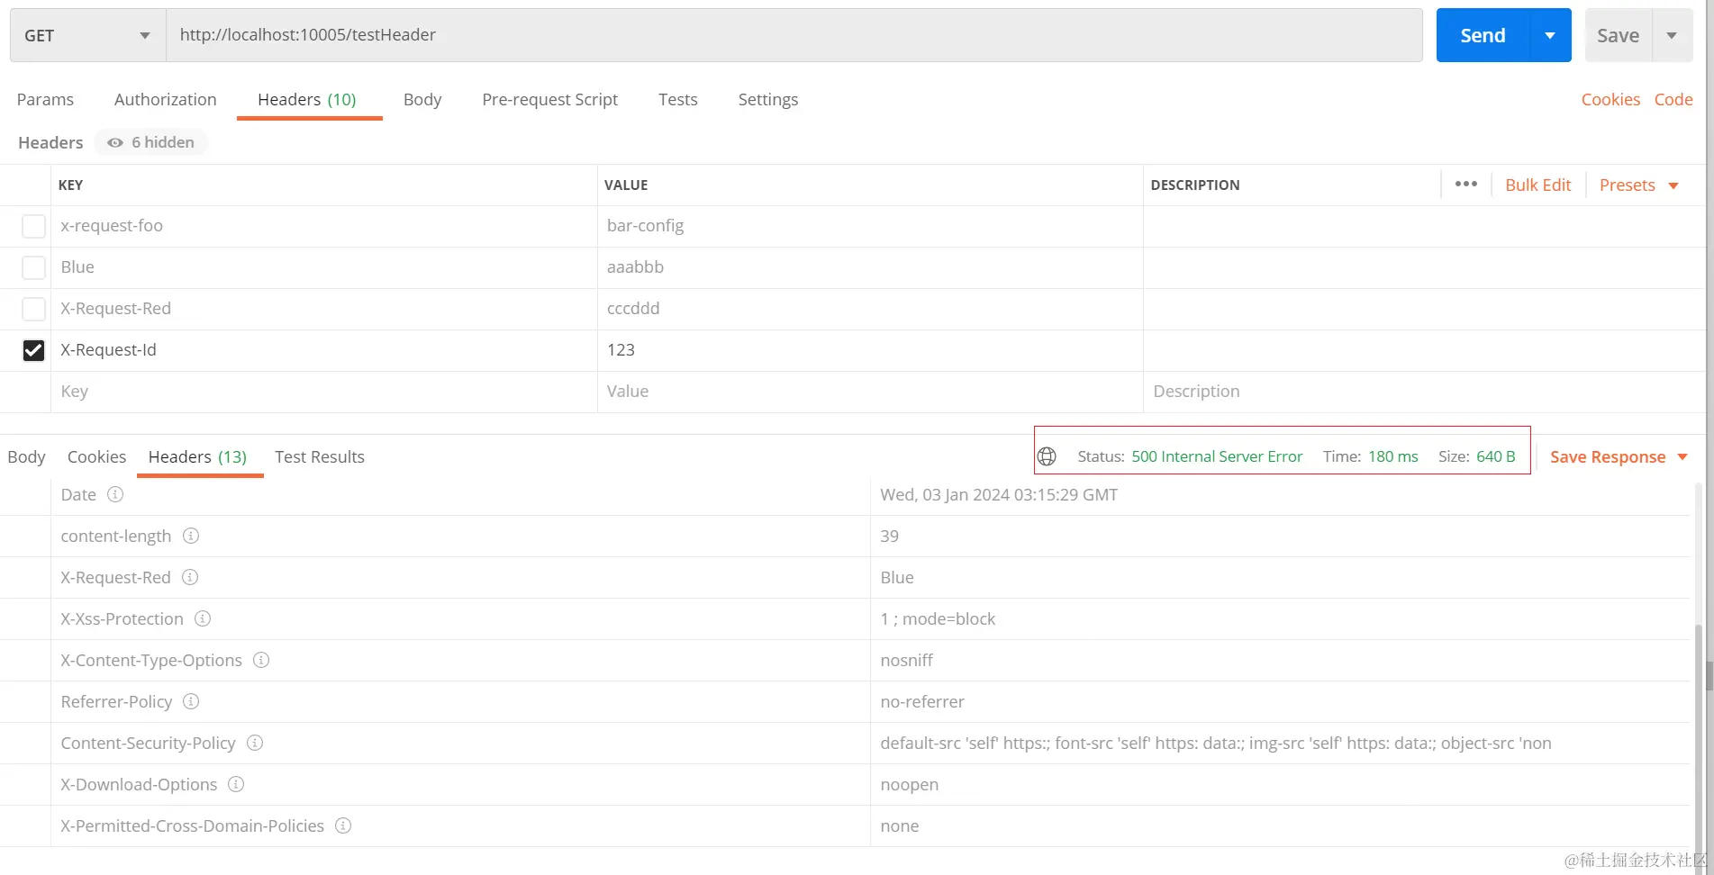Screen dimensions: 1714x875
Task: Click the info icon beside content-length
Action: click(x=191, y=536)
